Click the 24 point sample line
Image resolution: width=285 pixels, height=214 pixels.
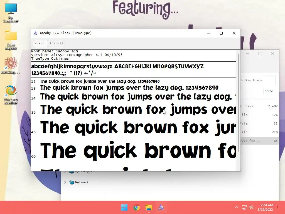click(x=138, y=97)
